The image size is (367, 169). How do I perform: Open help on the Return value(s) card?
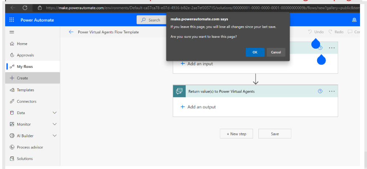point(320,91)
